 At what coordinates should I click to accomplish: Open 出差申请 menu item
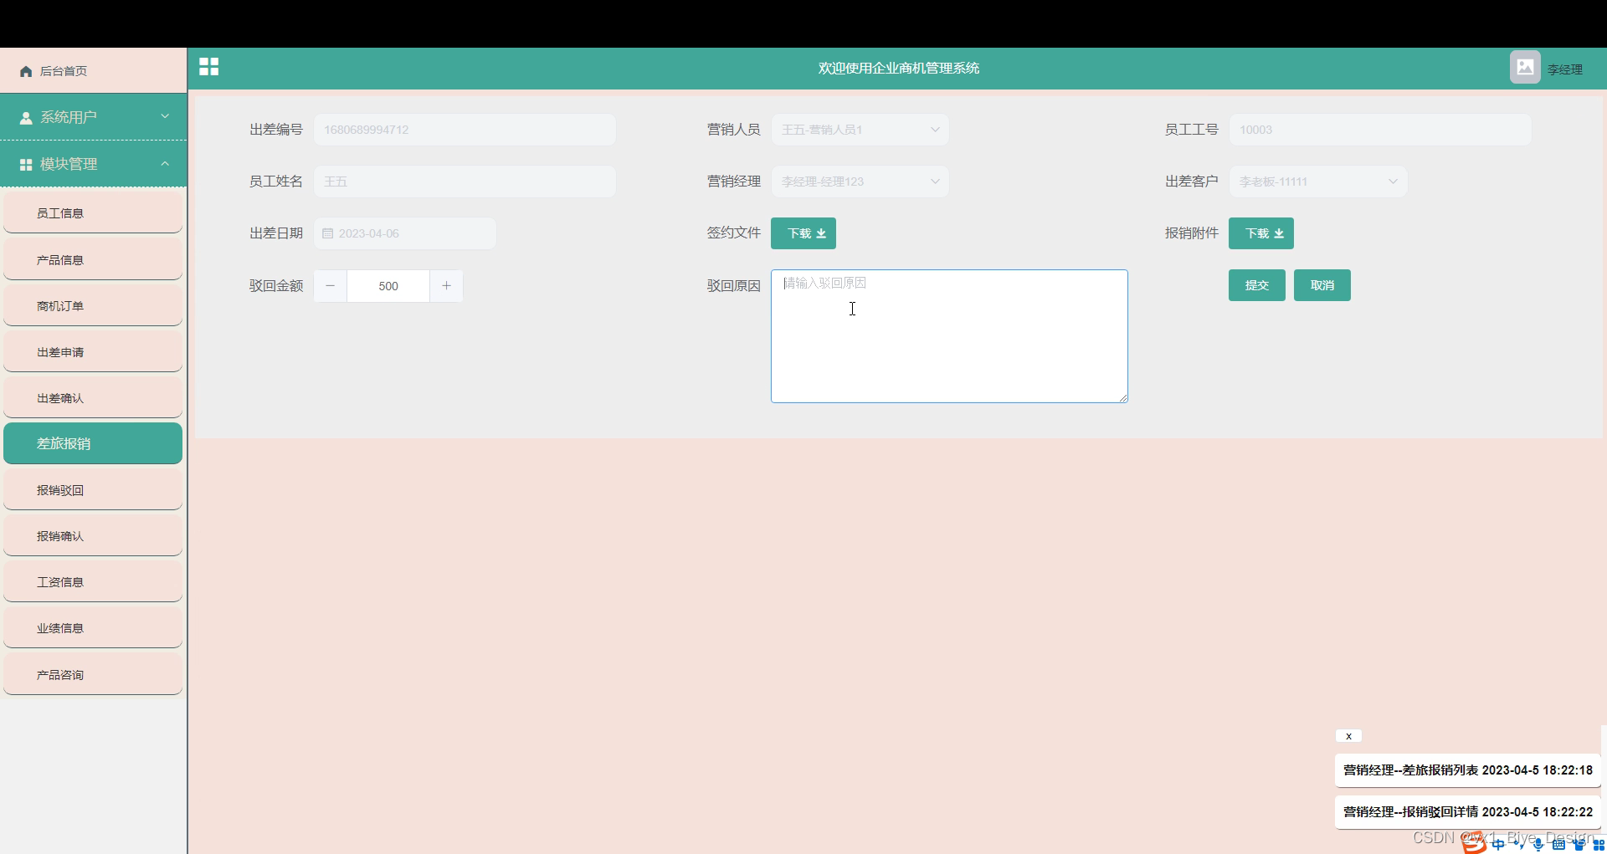pyautogui.click(x=93, y=352)
